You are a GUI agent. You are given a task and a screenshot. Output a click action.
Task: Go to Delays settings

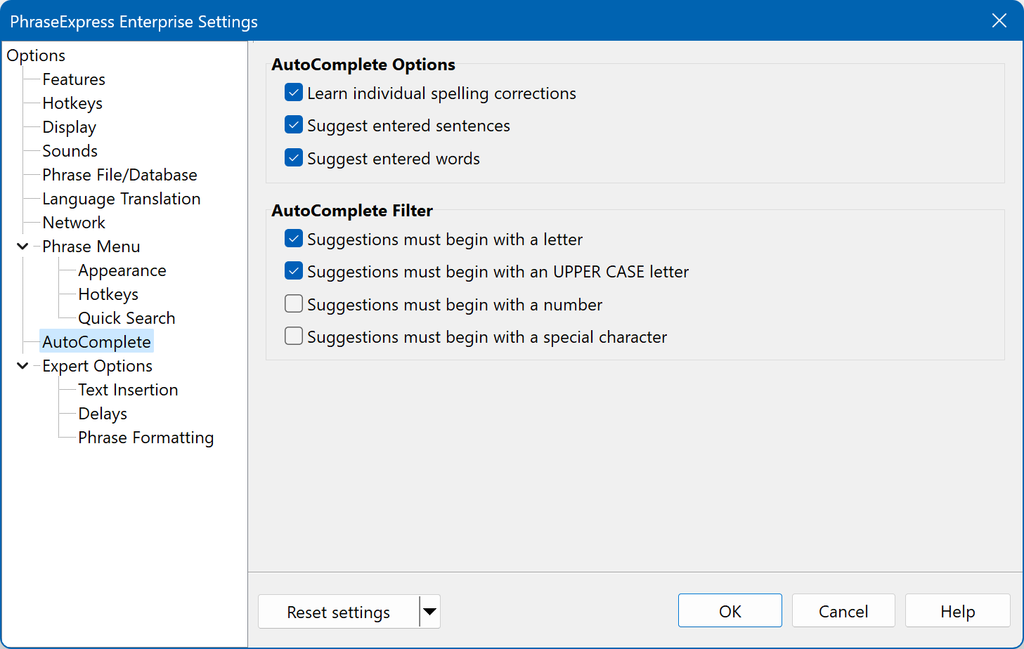pyautogui.click(x=103, y=414)
